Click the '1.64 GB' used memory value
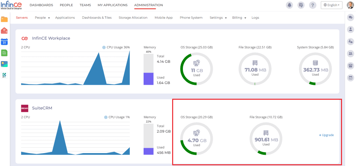 [163, 83]
